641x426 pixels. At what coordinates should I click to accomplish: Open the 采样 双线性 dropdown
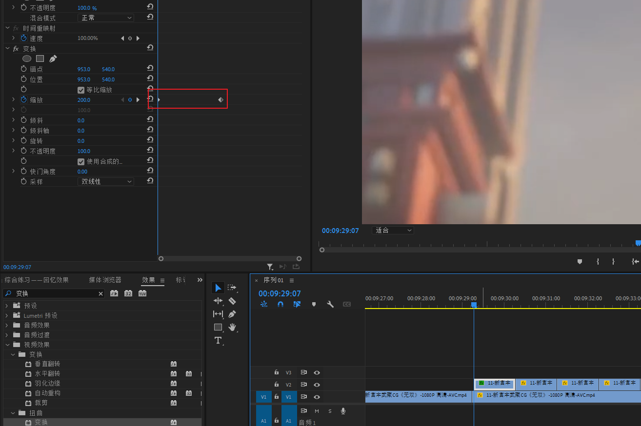pos(105,181)
